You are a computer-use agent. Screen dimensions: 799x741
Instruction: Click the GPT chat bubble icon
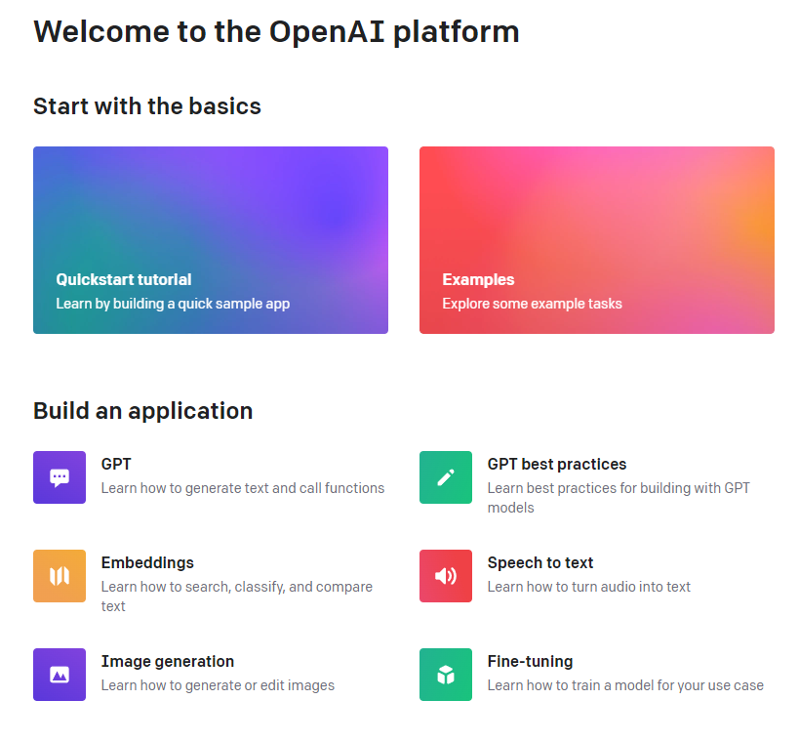(60, 477)
